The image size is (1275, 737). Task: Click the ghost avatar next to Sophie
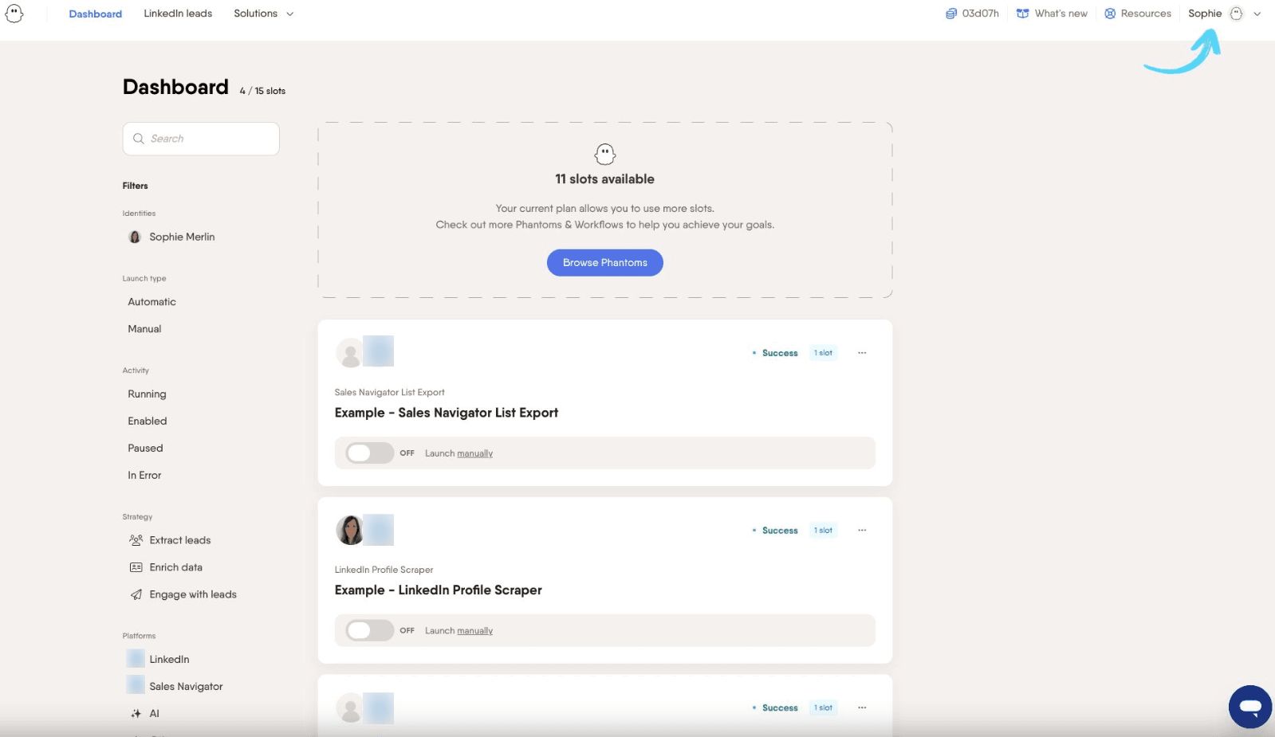click(x=1236, y=14)
